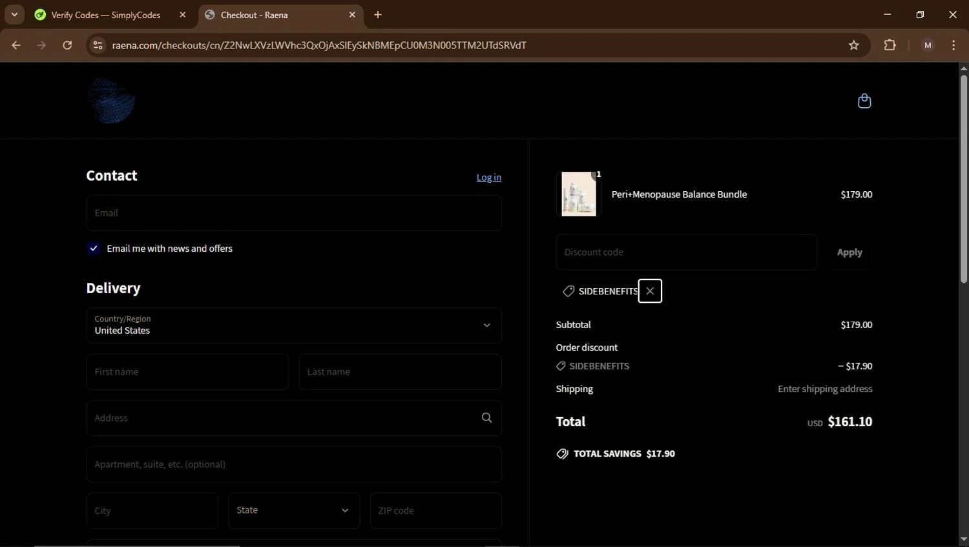Screen dimensions: 969x547
Task: Click the Apartment, suite, etc. field
Action: [x=294, y=464]
